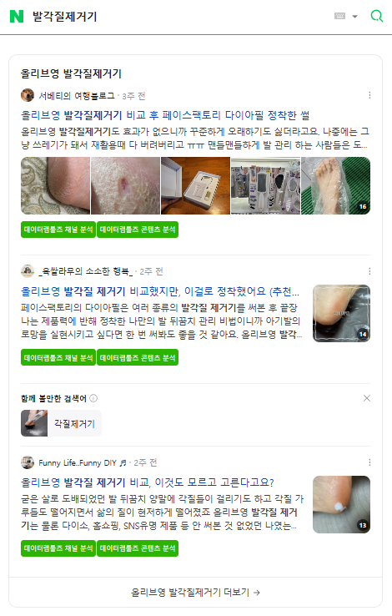Image resolution: width=392 pixels, height=616 pixels.
Task: Click the Funny Life..Funny DIY profile avatar
Action: pyautogui.click(x=28, y=462)
